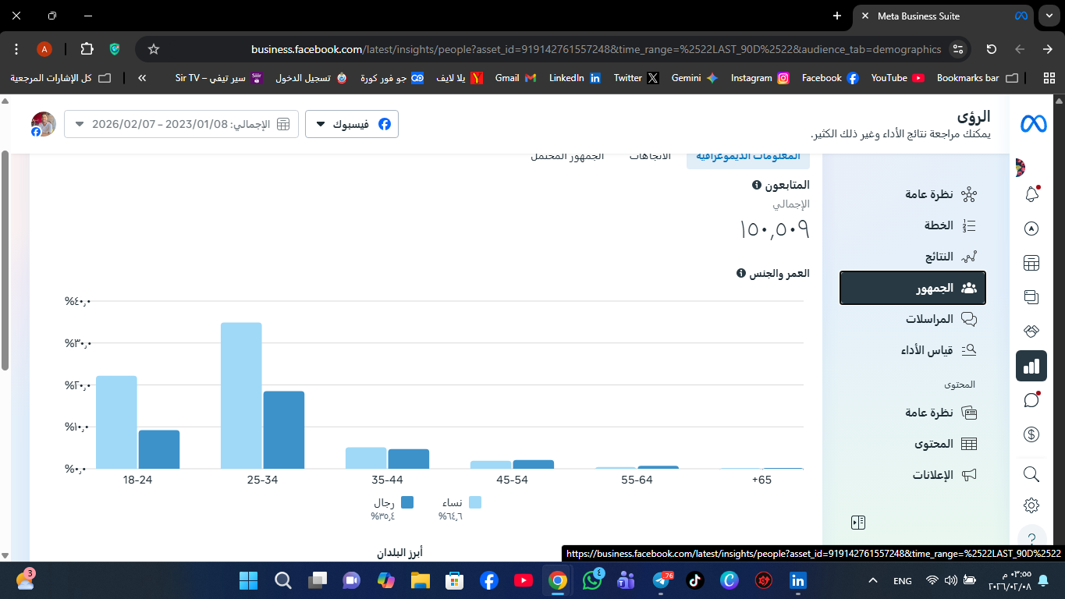Open notifications bell in Meta sidebar
This screenshot has height=599, width=1065.
tap(1031, 194)
